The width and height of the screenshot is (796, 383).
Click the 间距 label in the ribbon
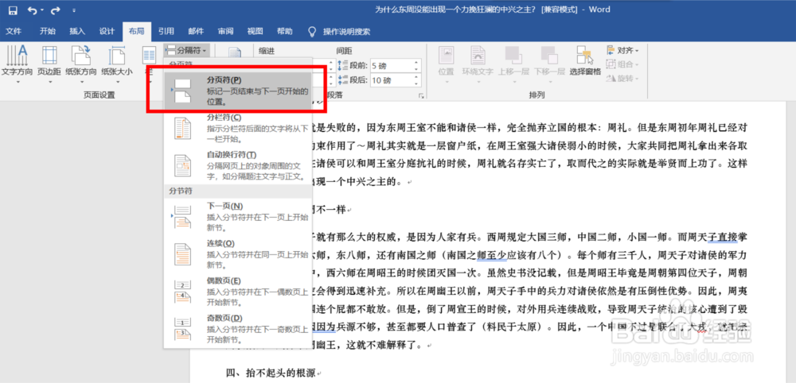tap(344, 51)
